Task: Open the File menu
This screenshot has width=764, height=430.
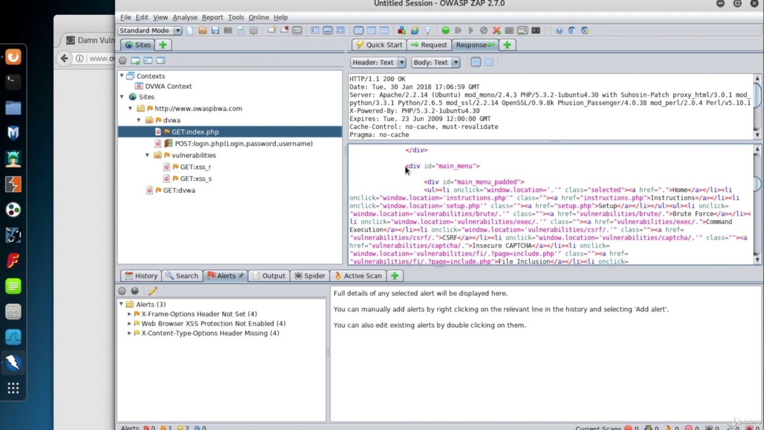Action: 125,17
